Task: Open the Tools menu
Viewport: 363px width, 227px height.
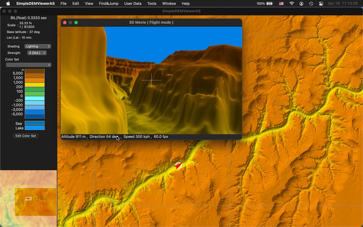Action: pos(152,3)
